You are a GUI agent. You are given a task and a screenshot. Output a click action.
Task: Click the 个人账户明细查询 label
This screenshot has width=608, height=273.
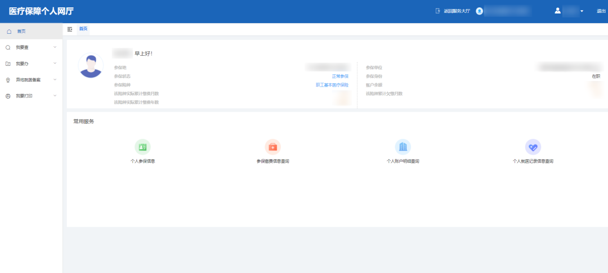(x=403, y=162)
